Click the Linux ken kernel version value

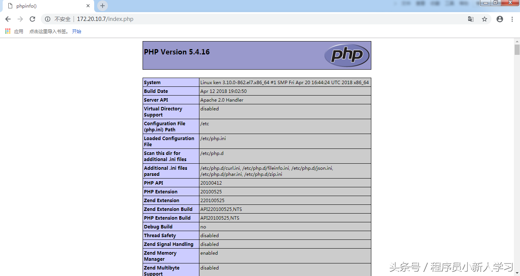coord(284,83)
